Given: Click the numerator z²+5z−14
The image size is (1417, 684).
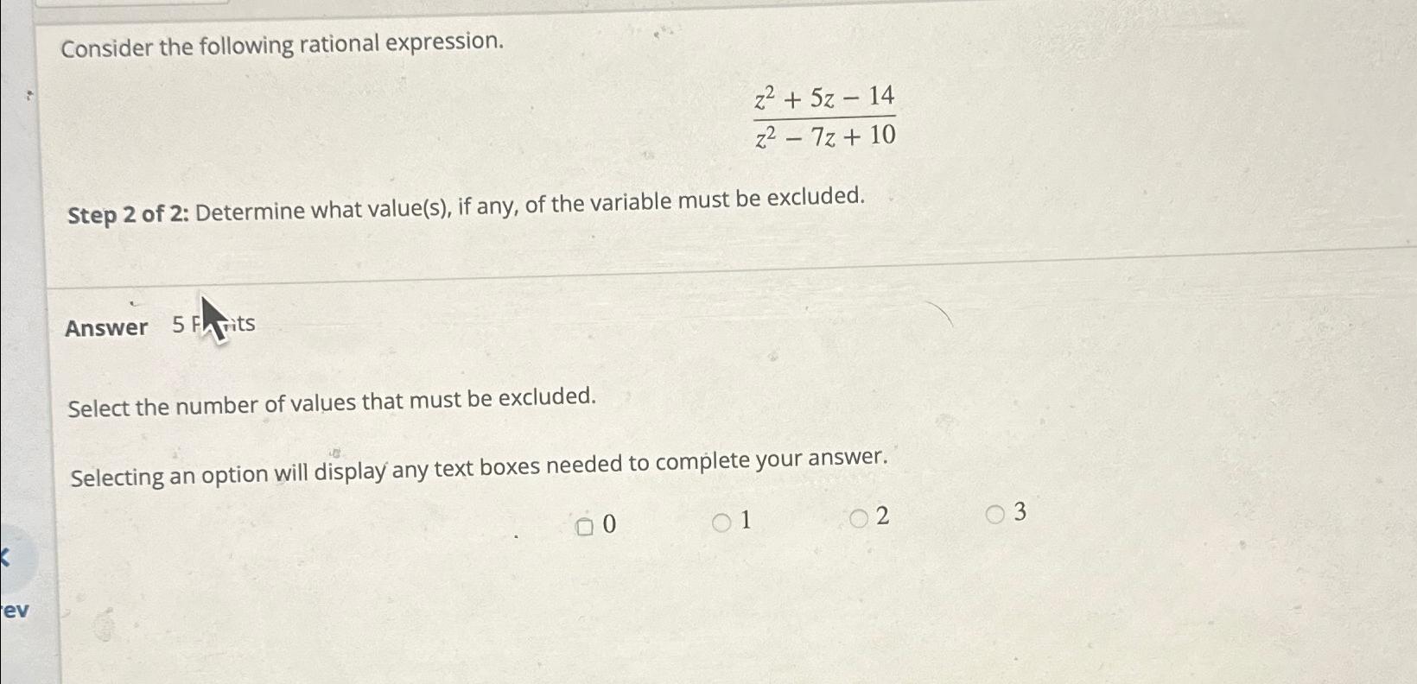Looking at the screenshot, I should tap(823, 97).
